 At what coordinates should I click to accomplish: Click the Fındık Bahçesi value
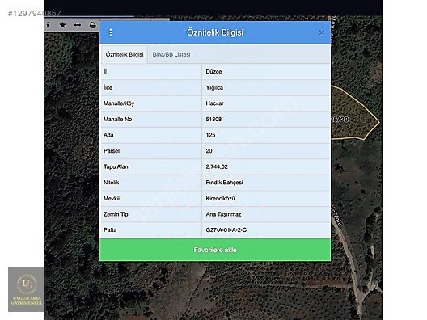[x=224, y=183]
